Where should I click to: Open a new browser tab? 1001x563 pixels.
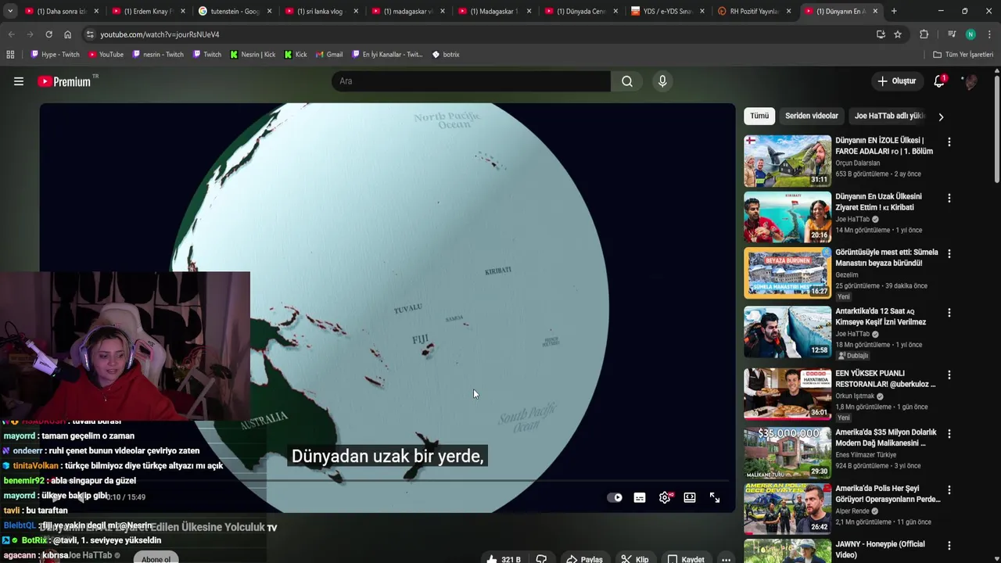[894, 11]
